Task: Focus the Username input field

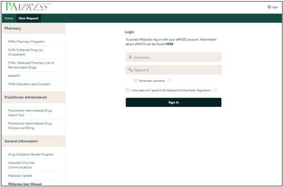Action: pyautogui.click(x=173, y=58)
